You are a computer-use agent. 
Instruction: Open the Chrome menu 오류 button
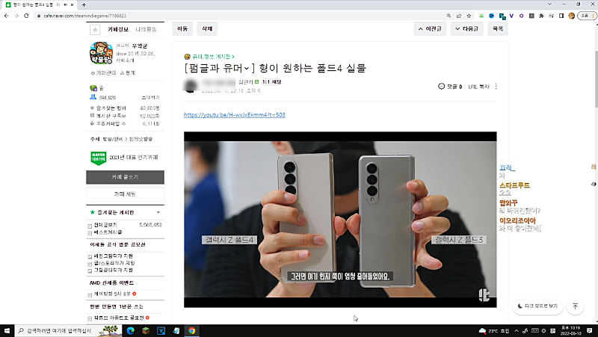587,16
